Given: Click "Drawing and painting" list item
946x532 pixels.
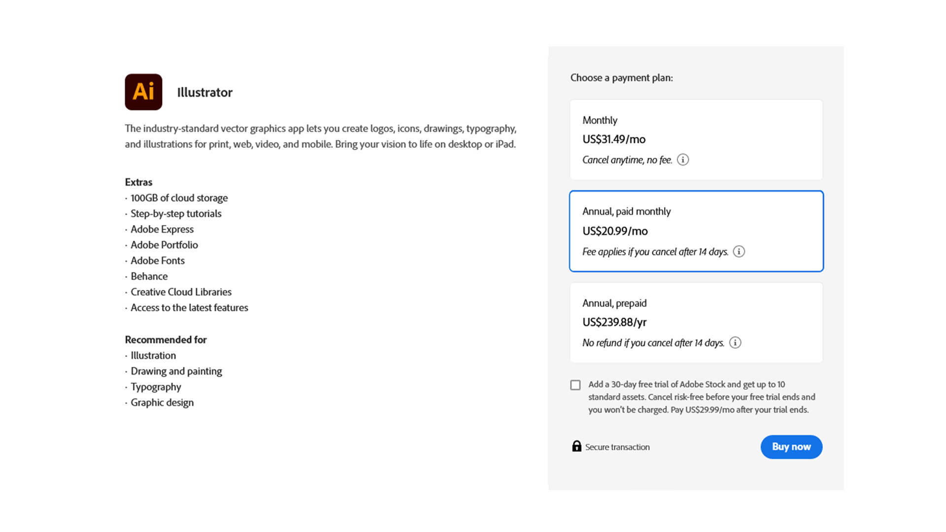Looking at the screenshot, I should coord(176,371).
